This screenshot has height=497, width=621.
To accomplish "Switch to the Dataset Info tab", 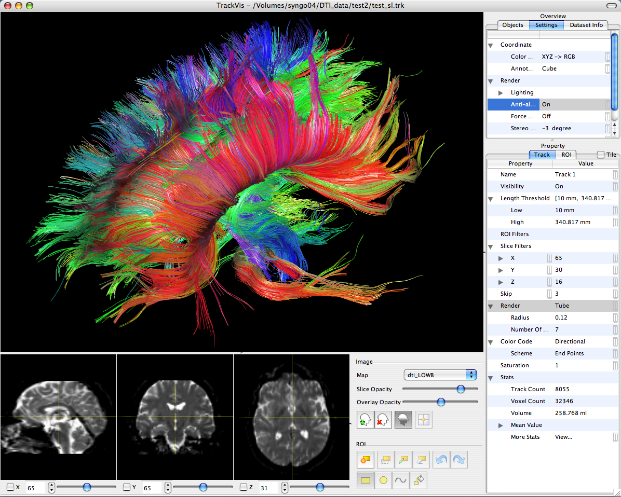I will click(x=586, y=25).
